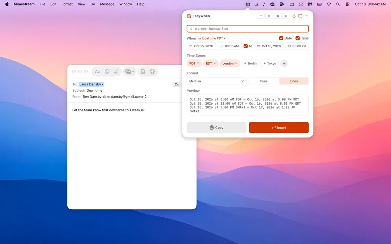Click the Control key shortcut in EasyWhen

point(261,16)
